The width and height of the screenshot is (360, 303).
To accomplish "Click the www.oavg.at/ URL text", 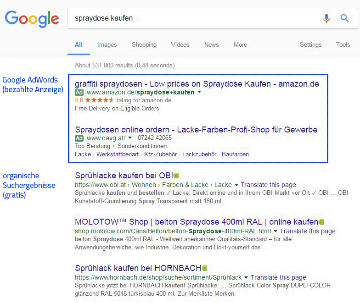I will (x=106, y=138).
